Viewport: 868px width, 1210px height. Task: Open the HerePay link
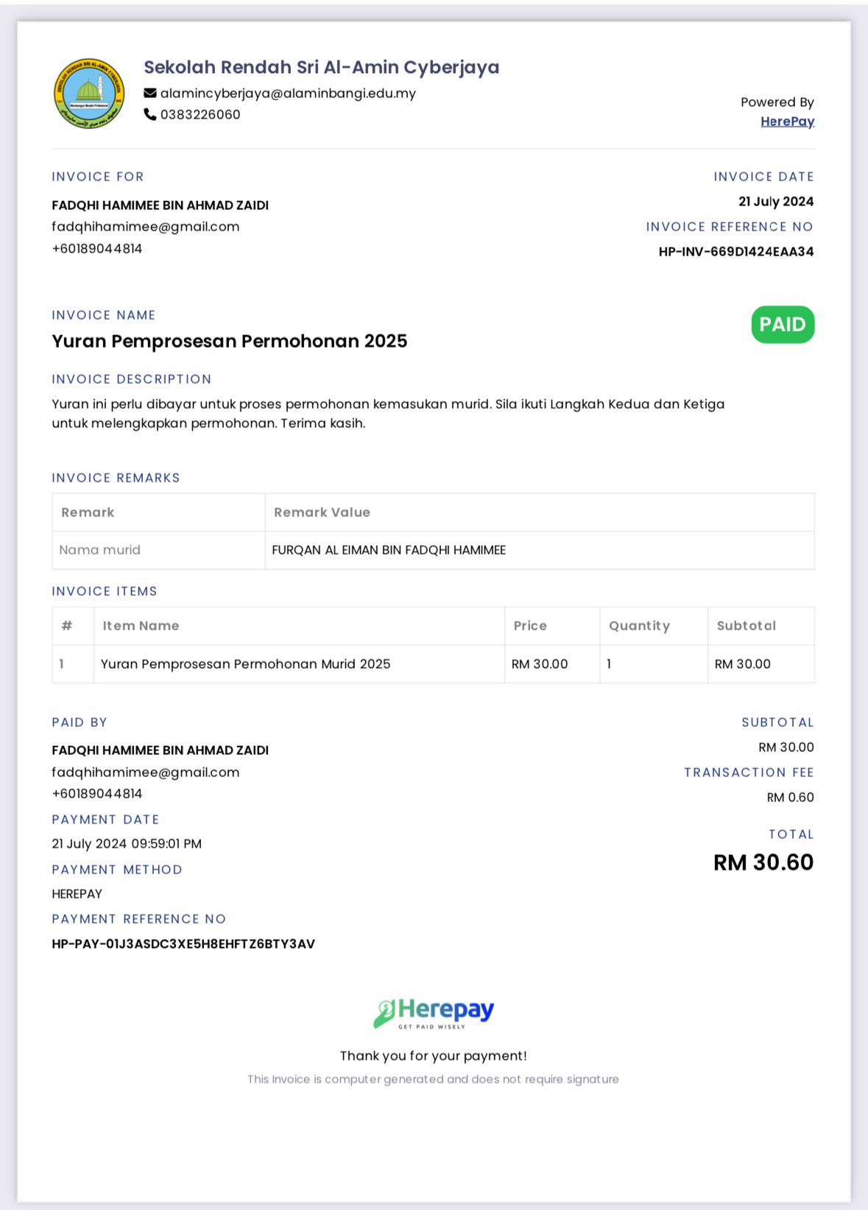click(787, 122)
